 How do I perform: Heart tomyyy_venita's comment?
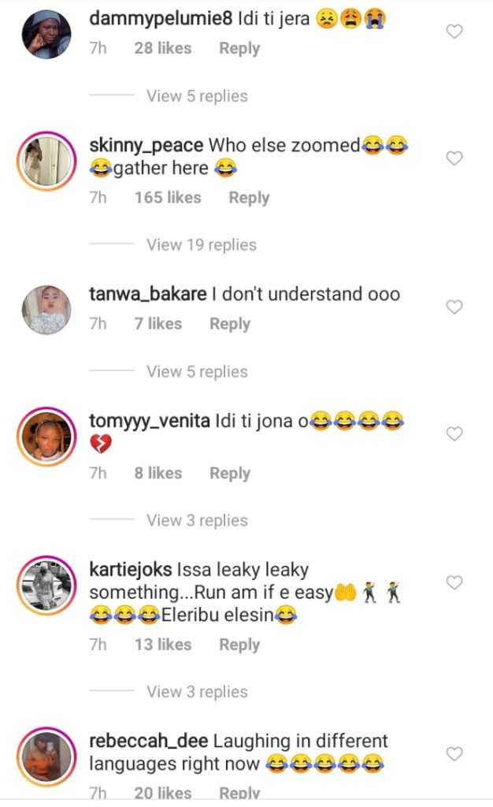tap(454, 433)
